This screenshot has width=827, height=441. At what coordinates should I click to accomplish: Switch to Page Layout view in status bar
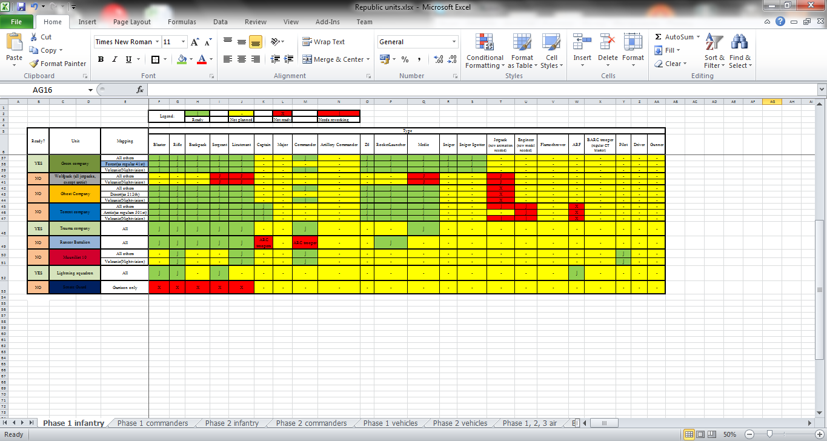coord(700,434)
